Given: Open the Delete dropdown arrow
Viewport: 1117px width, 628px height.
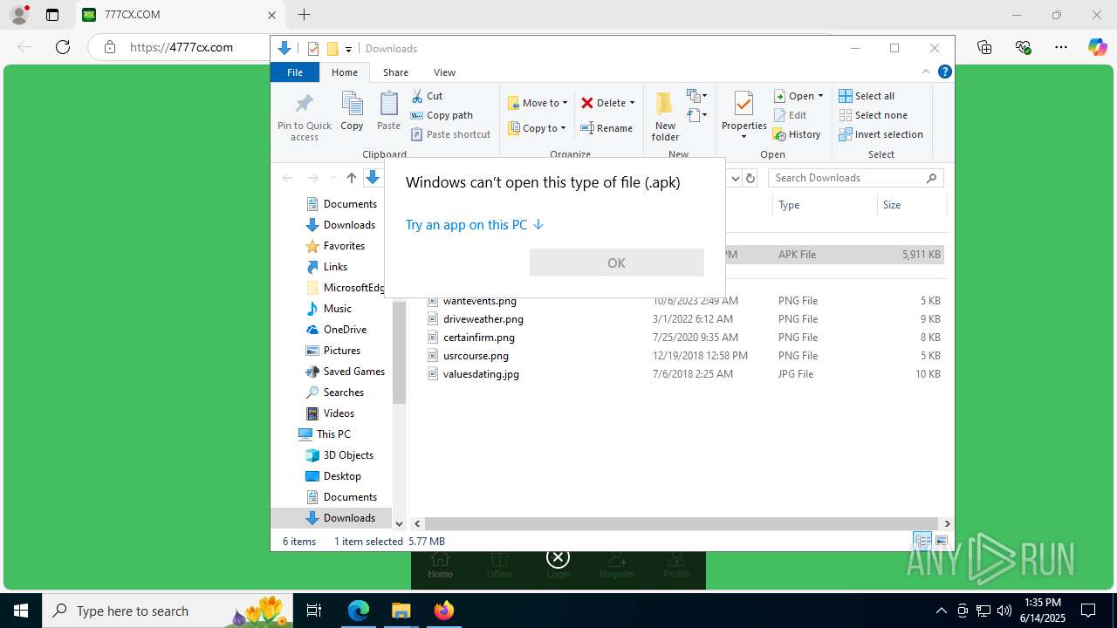Looking at the screenshot, I should click(x=632, y=103).
